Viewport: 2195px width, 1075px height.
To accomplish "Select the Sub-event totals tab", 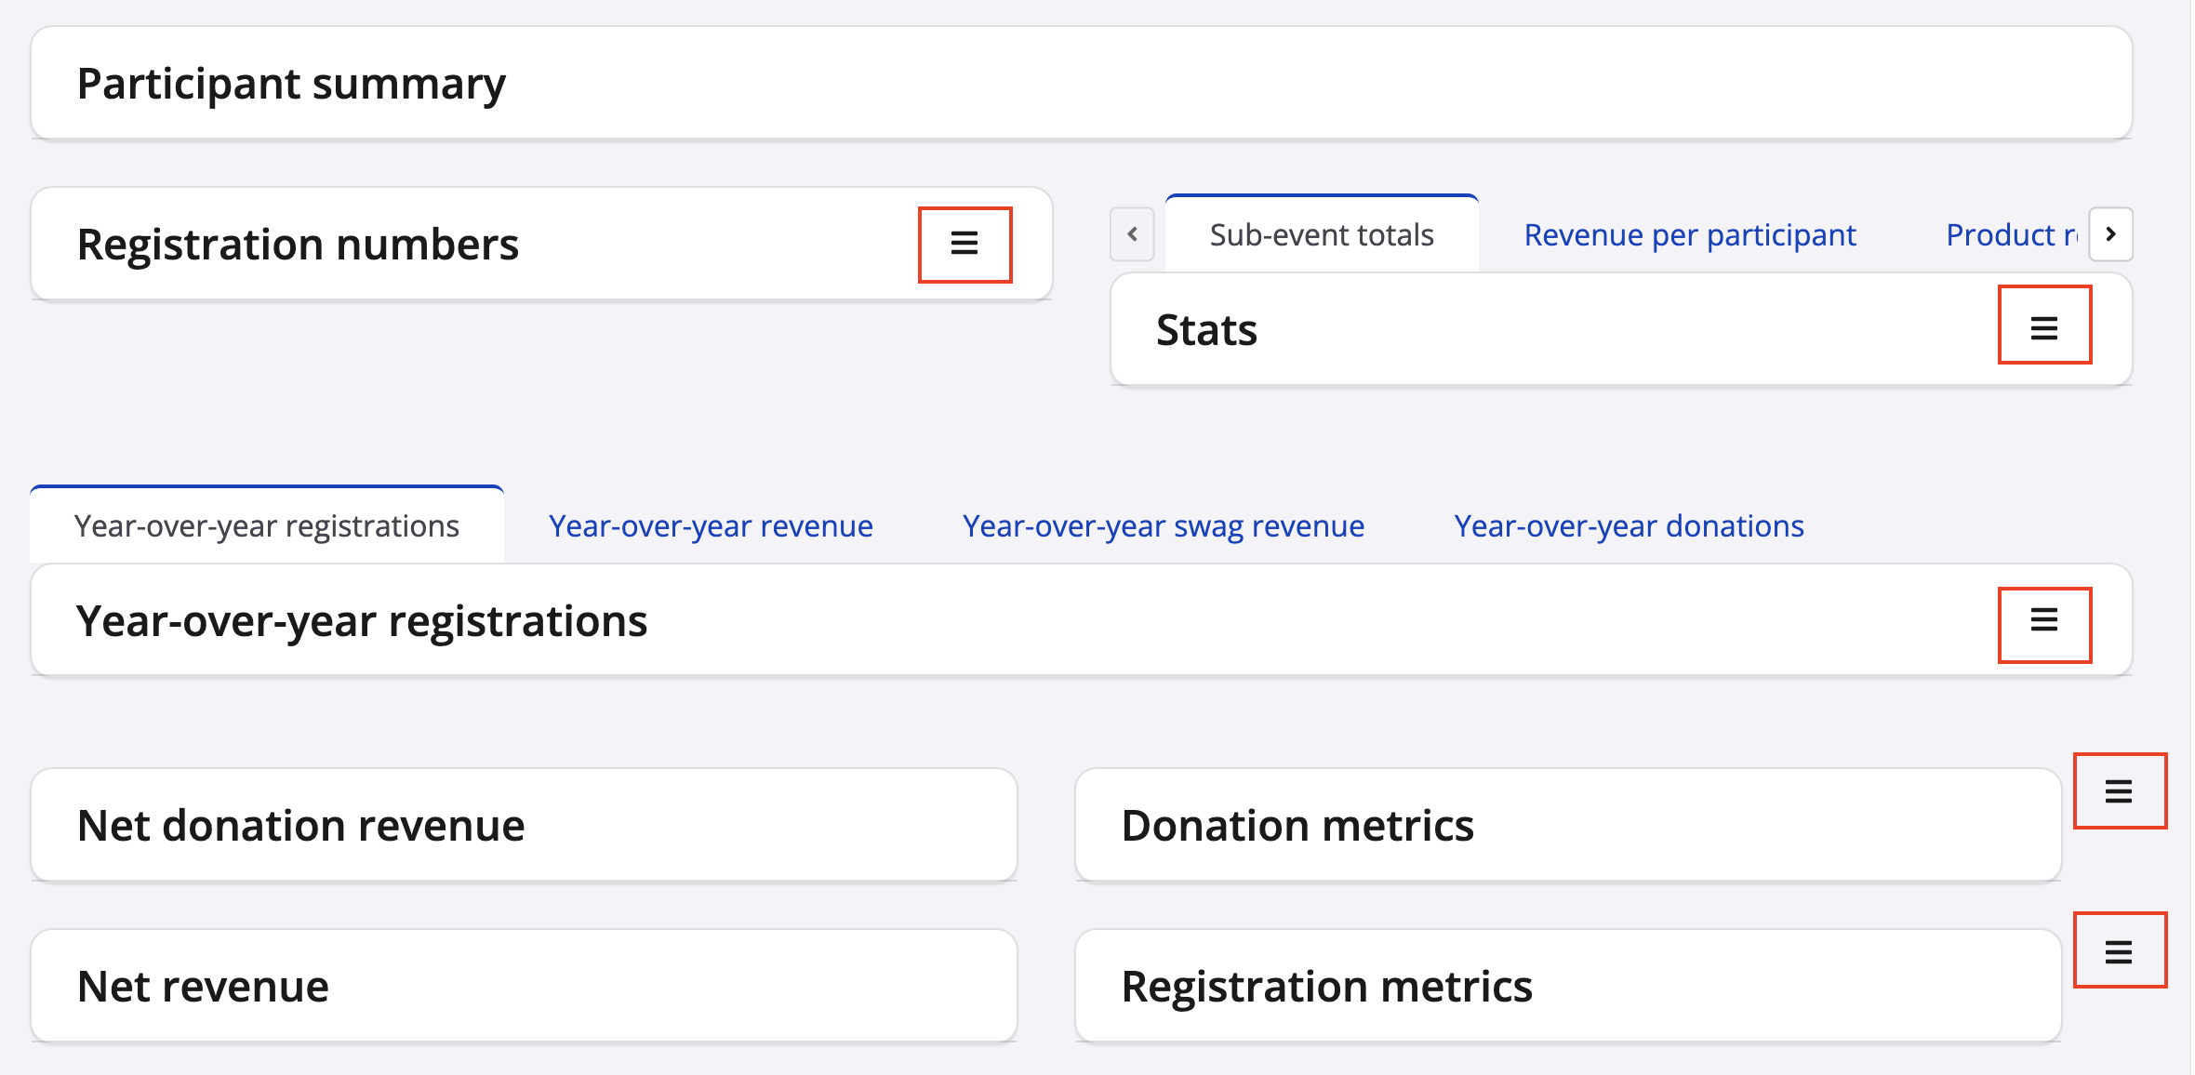I will tap(1321, 235).
